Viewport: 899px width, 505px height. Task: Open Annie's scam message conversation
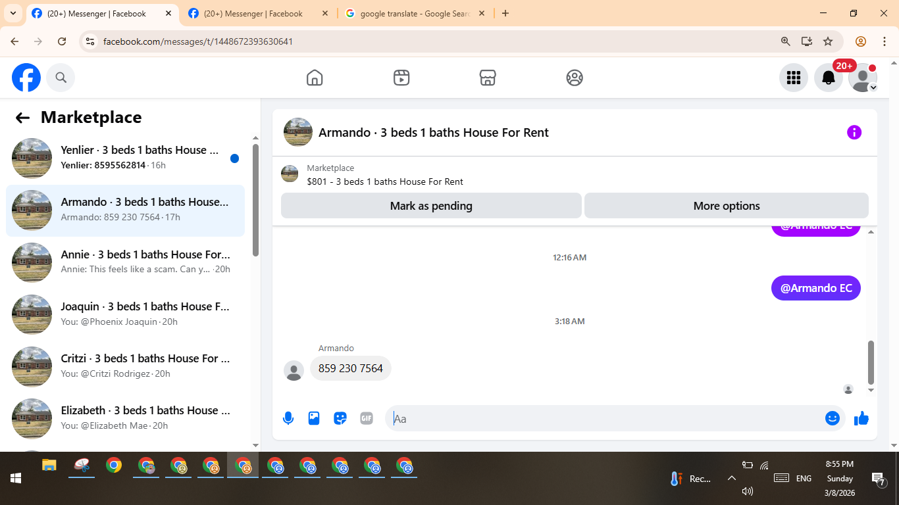coord(125,262)
